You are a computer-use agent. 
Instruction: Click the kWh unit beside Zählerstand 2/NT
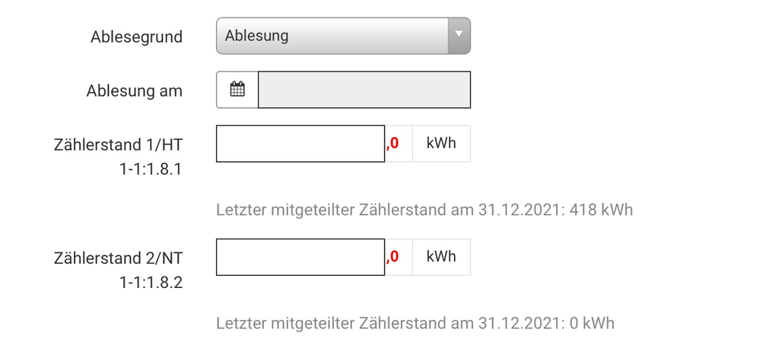441,256
